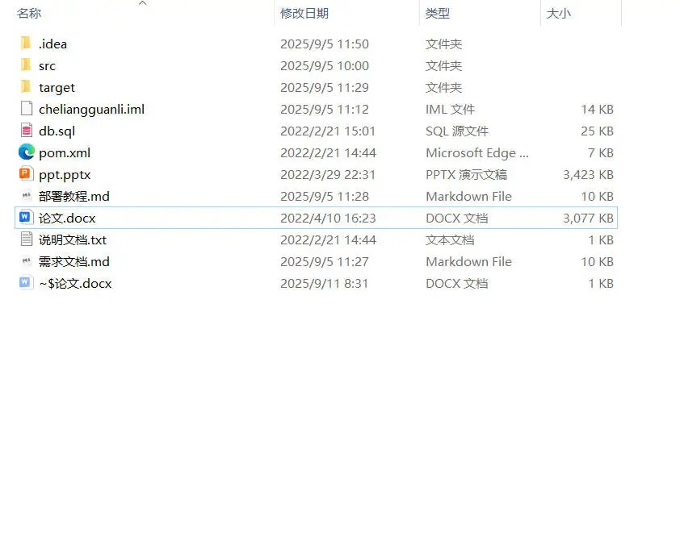Viewport: 680px width, 537px height.
Task: Click the Word icon of ~$论文.docx
Action: pos(26,282)
